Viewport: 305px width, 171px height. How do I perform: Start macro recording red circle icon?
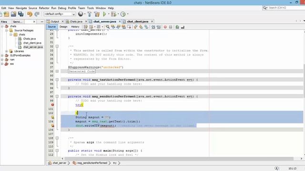(165, 27)
